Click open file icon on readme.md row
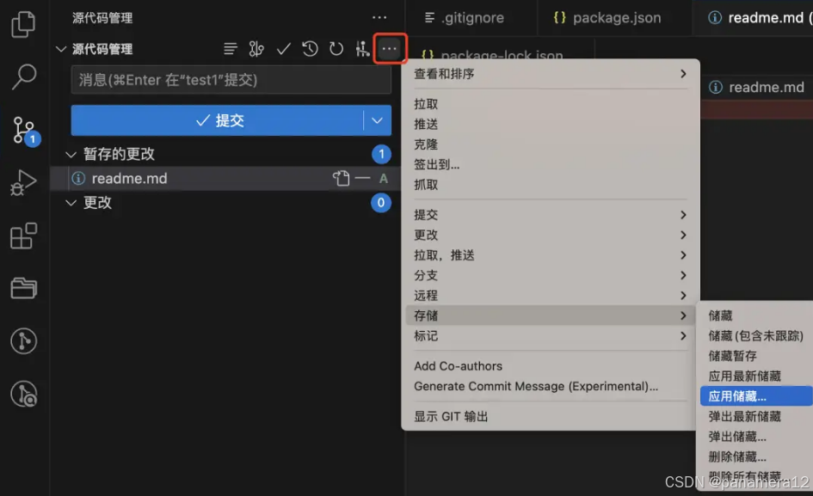This screenshot has width=813, height=496. tap(341, 178)
